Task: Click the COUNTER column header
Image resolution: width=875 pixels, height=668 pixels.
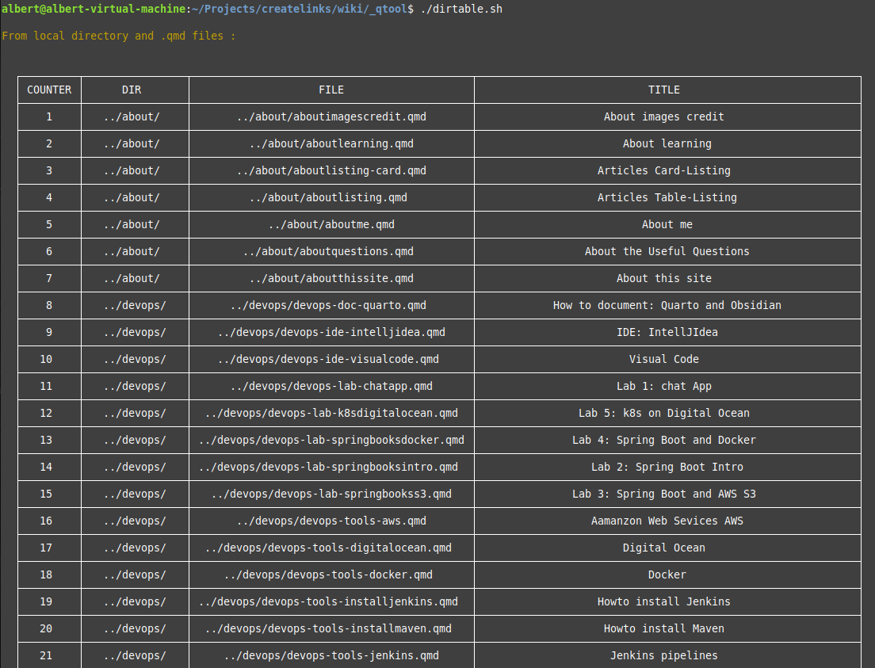Action: tap(49, 90)
